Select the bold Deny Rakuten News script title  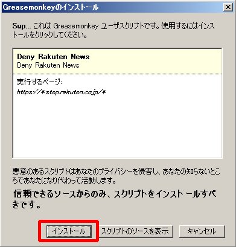pyautogui.click(x=53, y=57)
